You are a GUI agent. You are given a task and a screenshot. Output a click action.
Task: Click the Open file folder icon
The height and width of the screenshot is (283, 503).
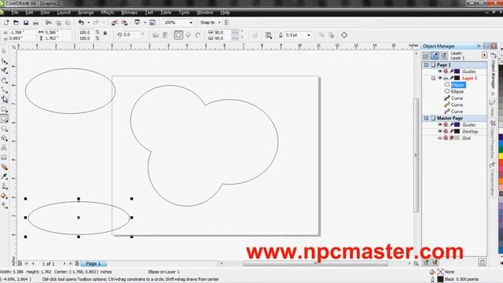[x=16, y=23]
